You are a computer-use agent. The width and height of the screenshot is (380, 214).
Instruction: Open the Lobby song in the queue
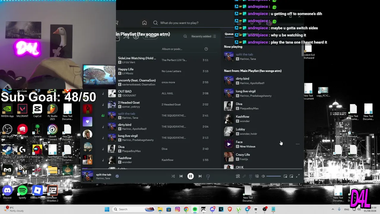[x=240, y=129]
